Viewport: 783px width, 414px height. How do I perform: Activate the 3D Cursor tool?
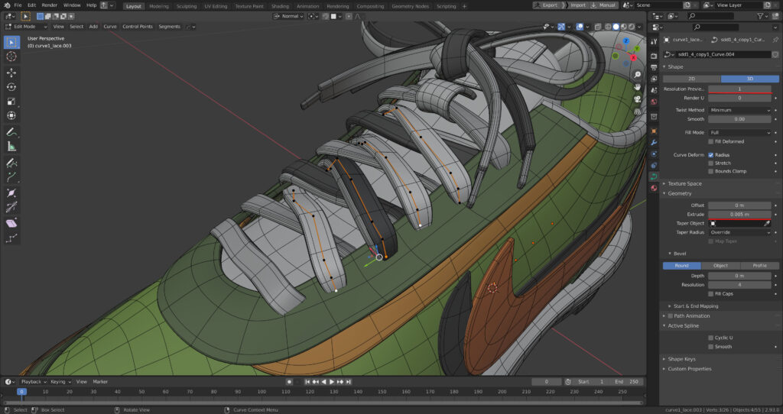tap(11, 57)
